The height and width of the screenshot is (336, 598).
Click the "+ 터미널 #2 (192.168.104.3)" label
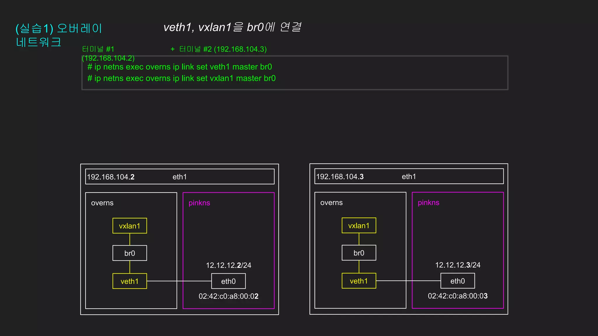coord(218,49)
